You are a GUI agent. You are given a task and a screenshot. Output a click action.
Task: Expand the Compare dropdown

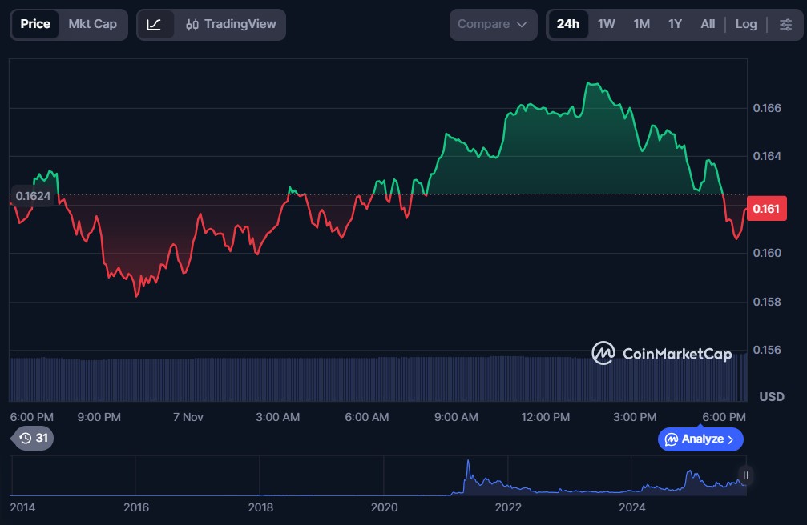coord(492,24)
